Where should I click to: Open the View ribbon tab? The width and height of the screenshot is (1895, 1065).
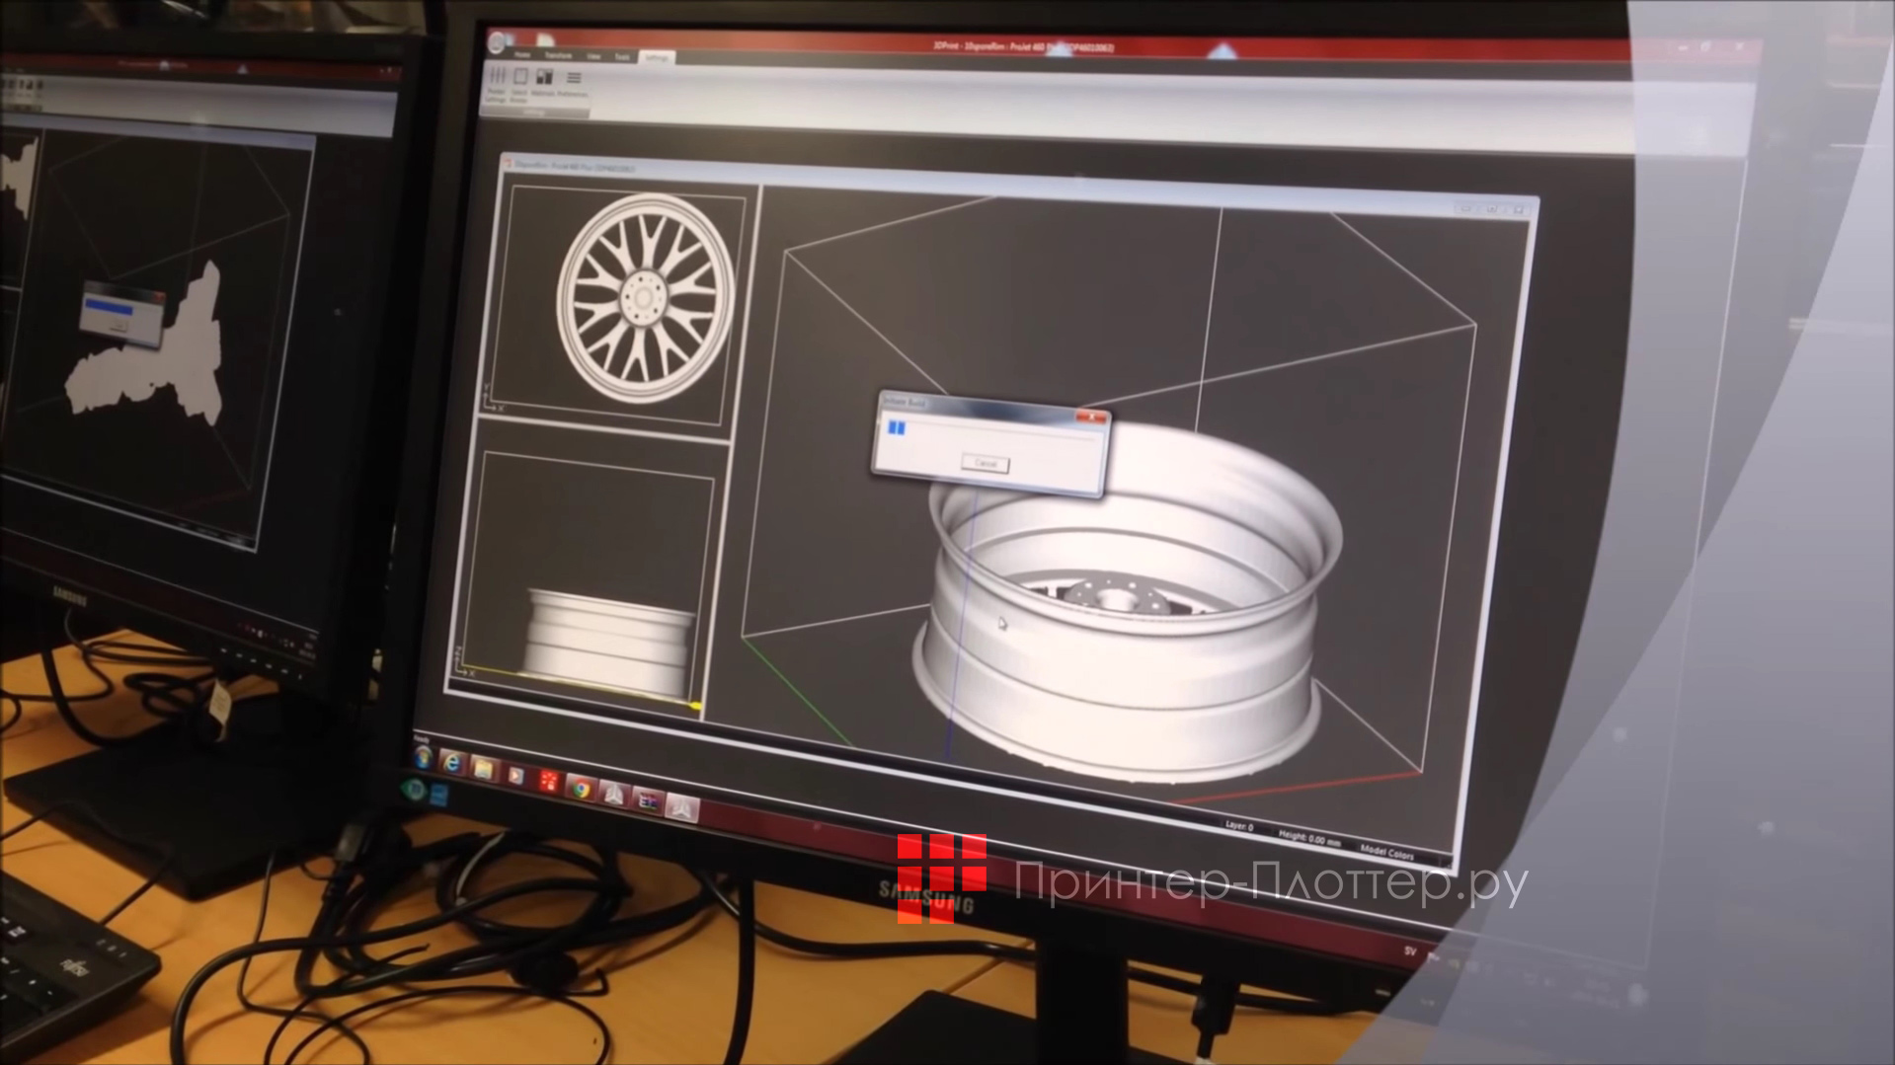tap(594, 56)
